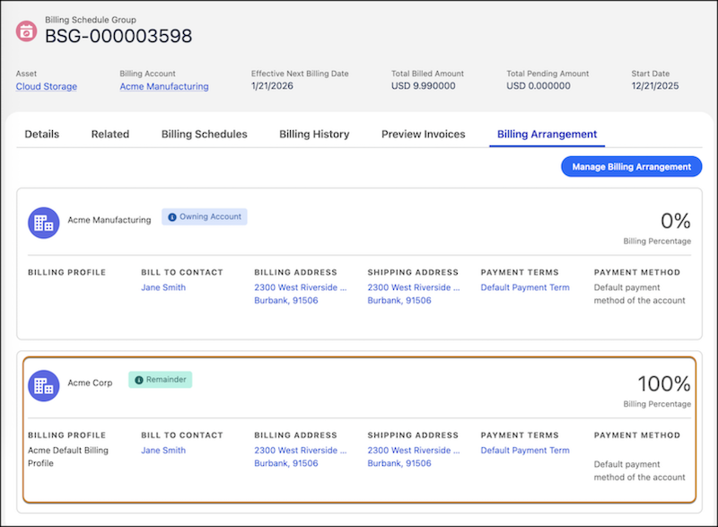Click the Owning Account badge
The height and width of the screenshot is (527, 718).
tap(205, 217)
